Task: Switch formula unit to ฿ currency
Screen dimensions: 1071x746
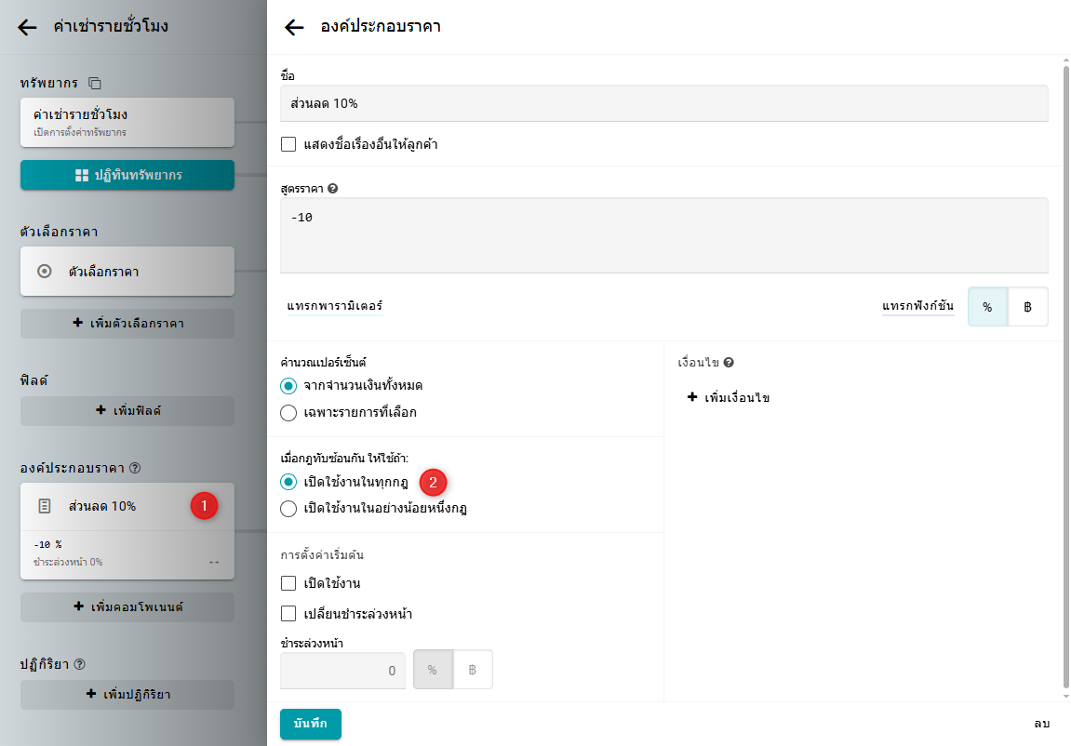Action: point(1027,307)
